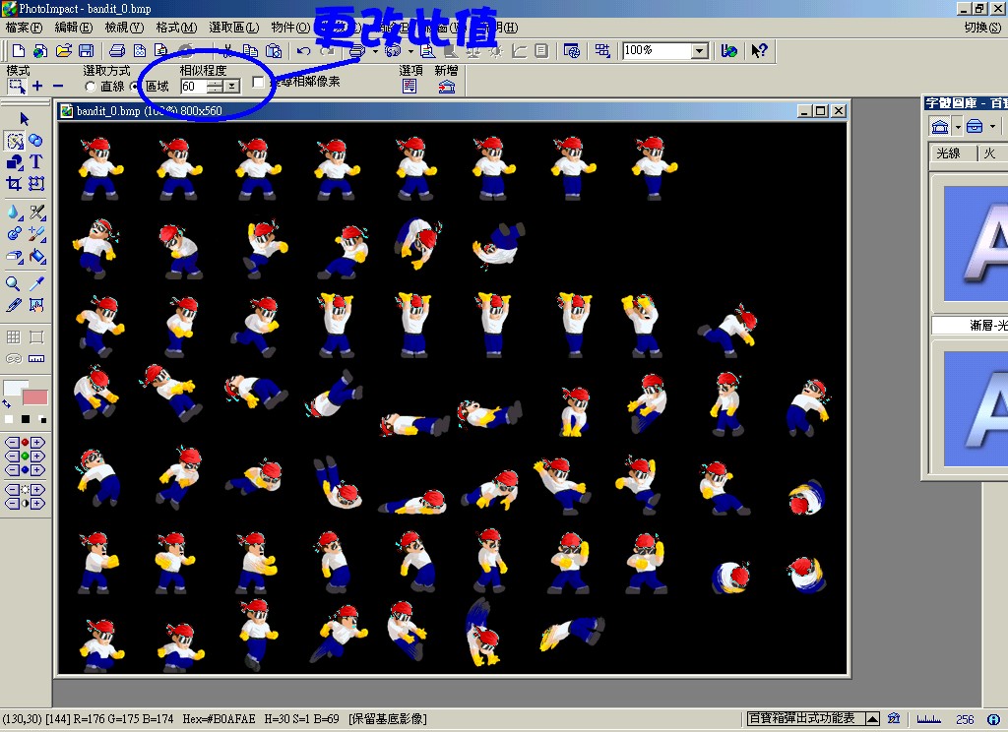Select the Transform tool

[36, 184]
